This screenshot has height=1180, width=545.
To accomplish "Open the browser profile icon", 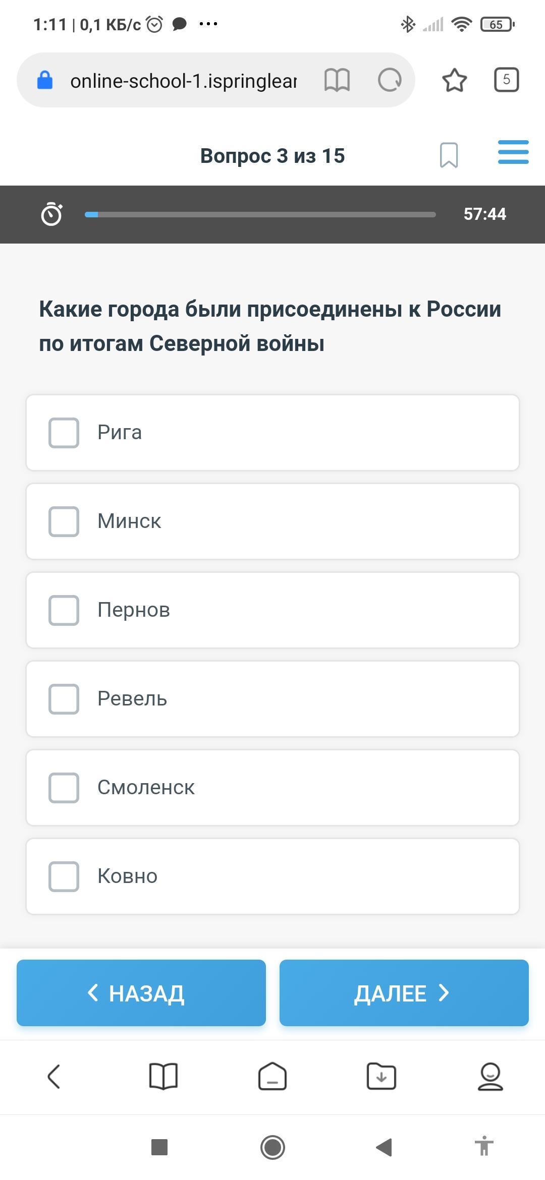I will [x=490, y=1076].
